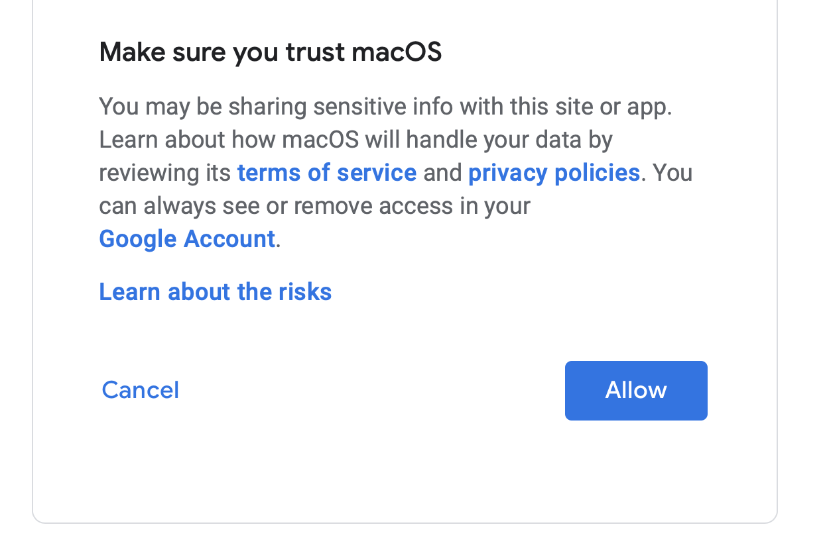829x547 pixels.
Task: Grant macOS access with Allow
Action: [x=635, y=390]
